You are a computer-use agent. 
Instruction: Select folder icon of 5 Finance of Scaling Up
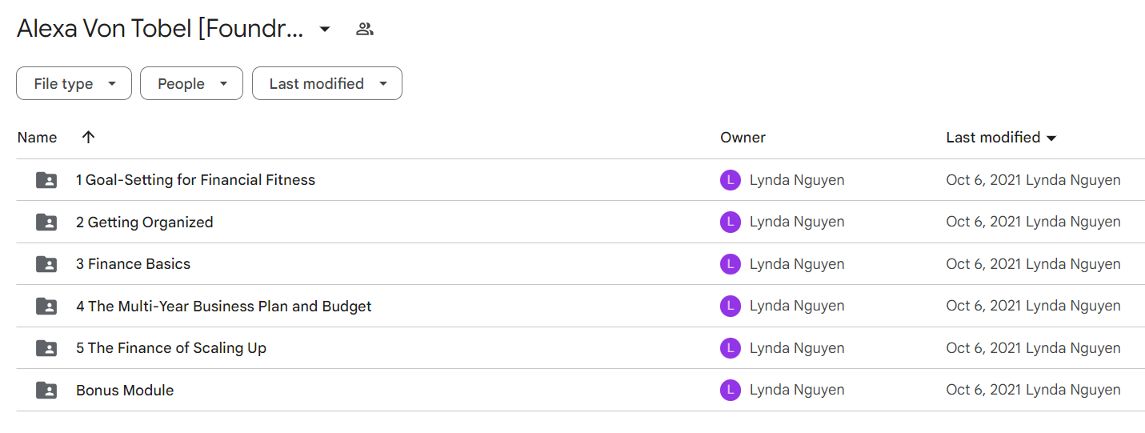click(x=46, y=348)
